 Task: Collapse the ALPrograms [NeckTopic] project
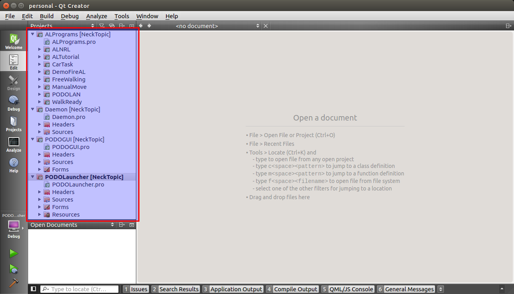[x=32, y=34]
